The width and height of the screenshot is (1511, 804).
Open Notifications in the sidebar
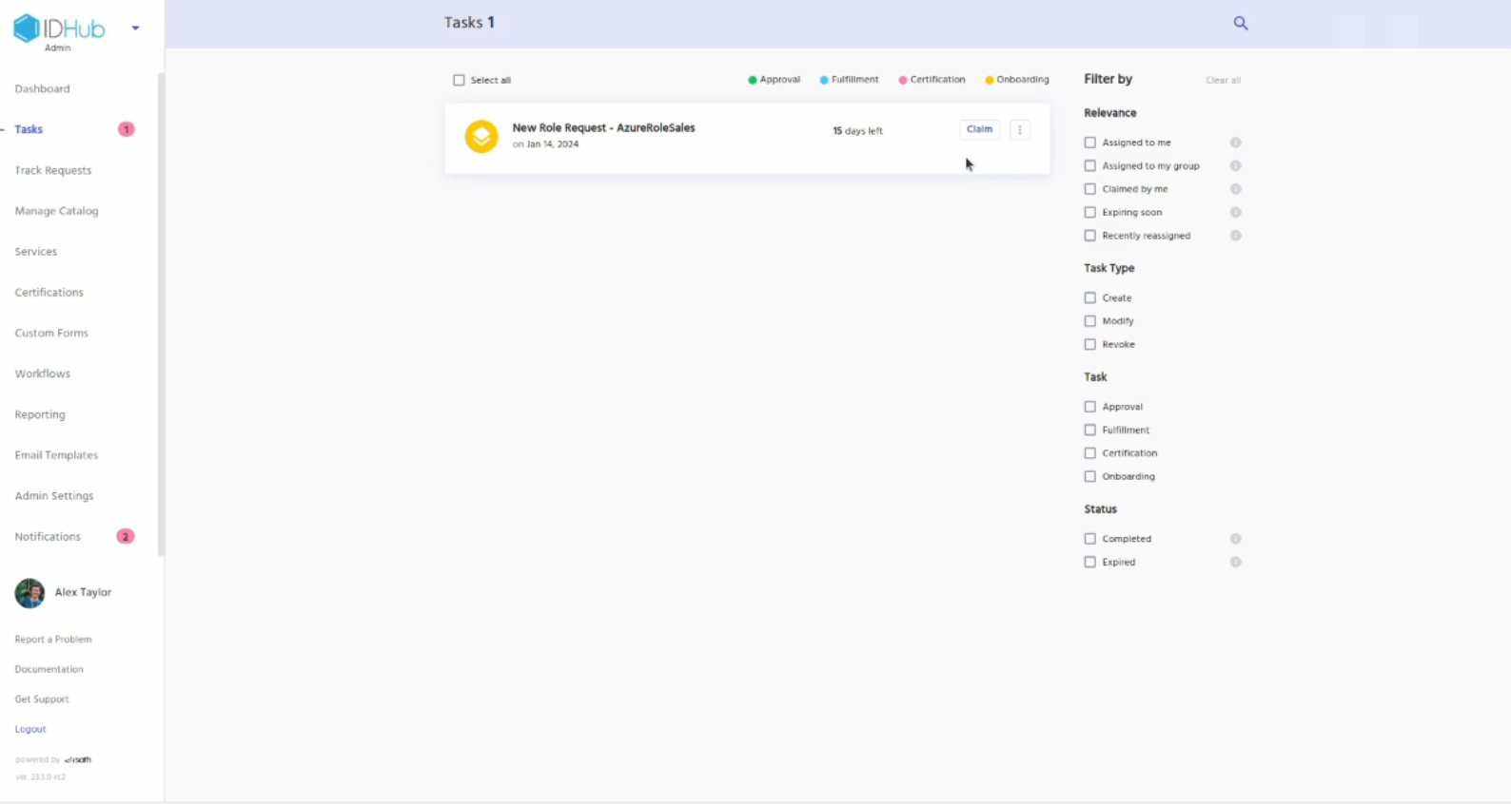[48, 537]
